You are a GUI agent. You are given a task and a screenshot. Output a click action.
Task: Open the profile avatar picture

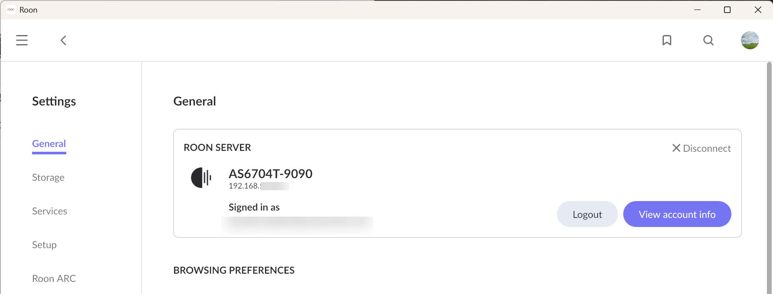point(750,40)
